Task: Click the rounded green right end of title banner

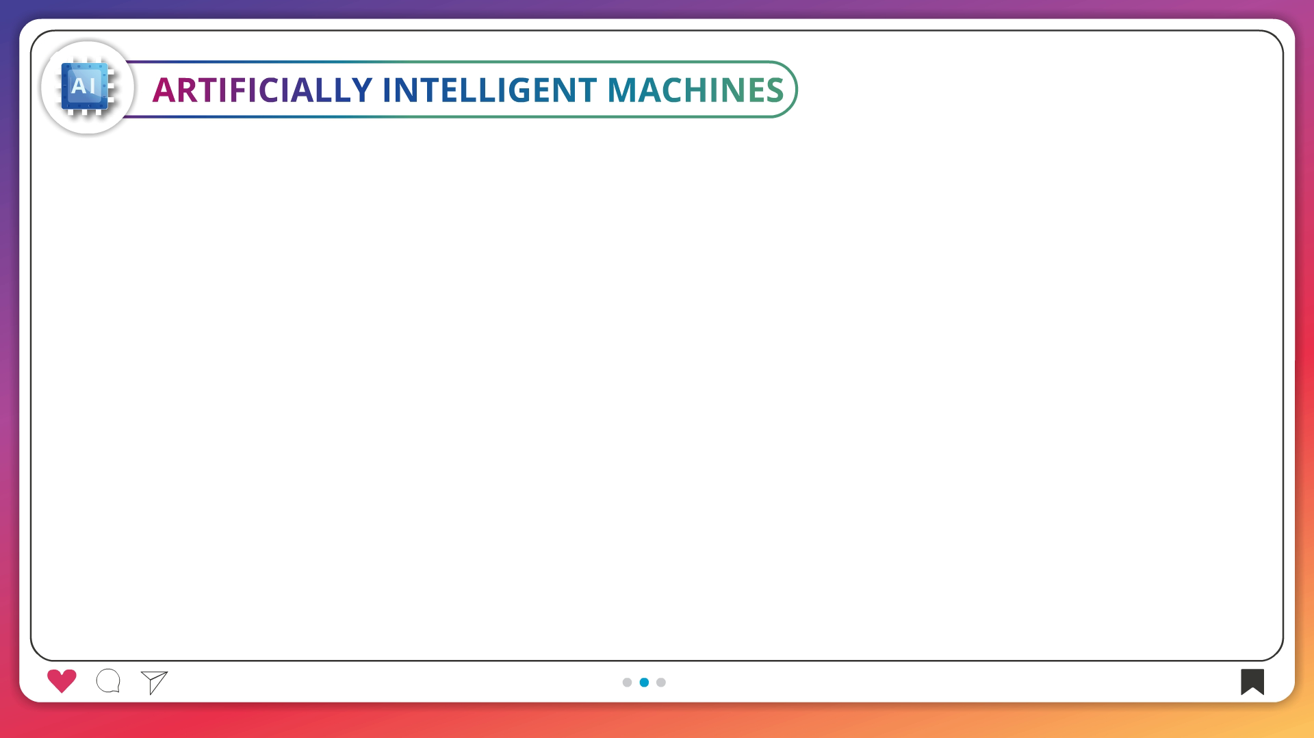Action: pyautogui.click(x=795, y=90)
